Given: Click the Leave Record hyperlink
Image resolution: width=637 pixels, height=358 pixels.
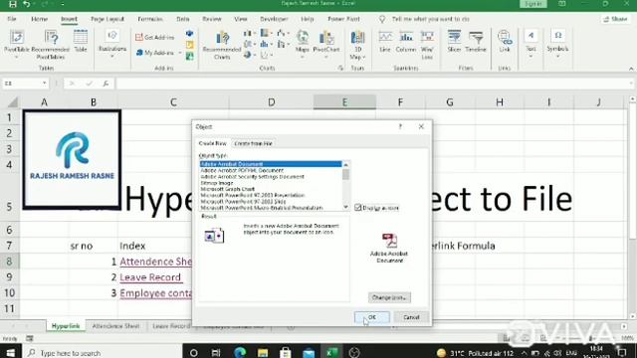Looking at the screenshot, I should [150, 277].
